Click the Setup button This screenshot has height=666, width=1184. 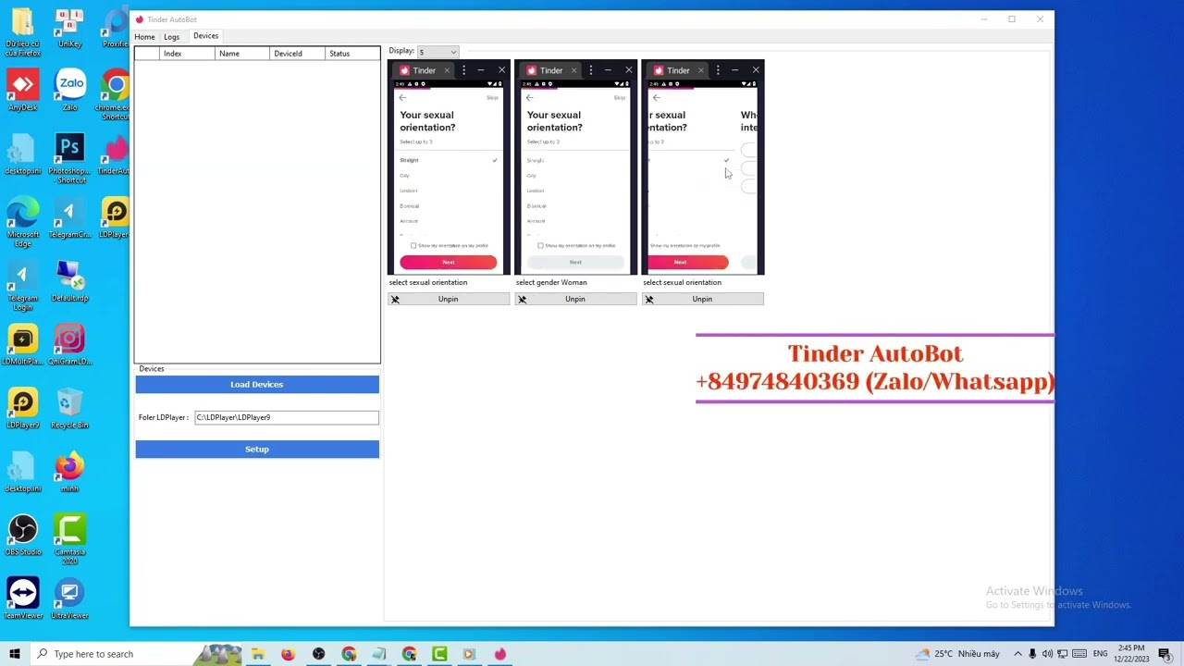[x=257, y=449]
